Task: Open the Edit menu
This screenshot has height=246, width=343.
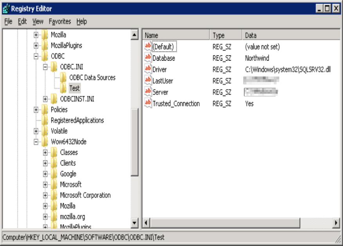Action: pos(22,21)
